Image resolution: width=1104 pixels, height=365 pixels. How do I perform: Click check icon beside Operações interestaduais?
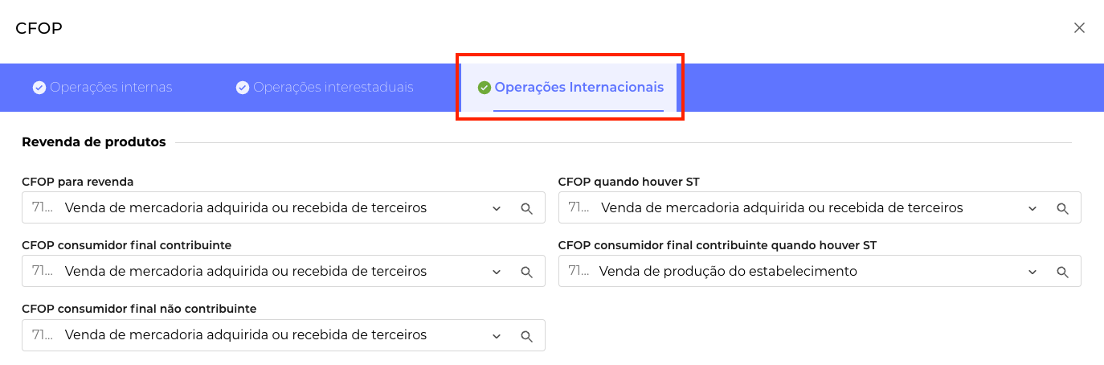pyautogui.click(x=243, y=88)
